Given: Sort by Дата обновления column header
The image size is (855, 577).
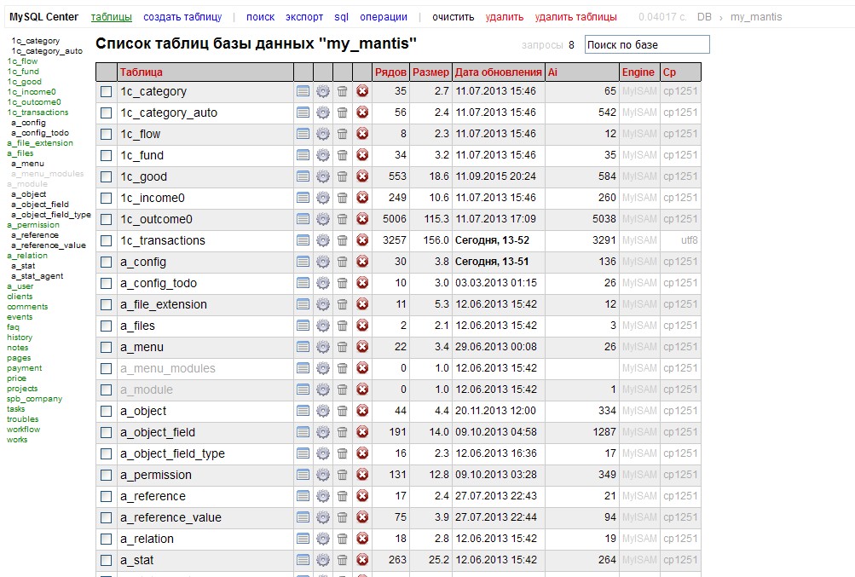Looking at the screenshot, I should (x=499, y=72).
